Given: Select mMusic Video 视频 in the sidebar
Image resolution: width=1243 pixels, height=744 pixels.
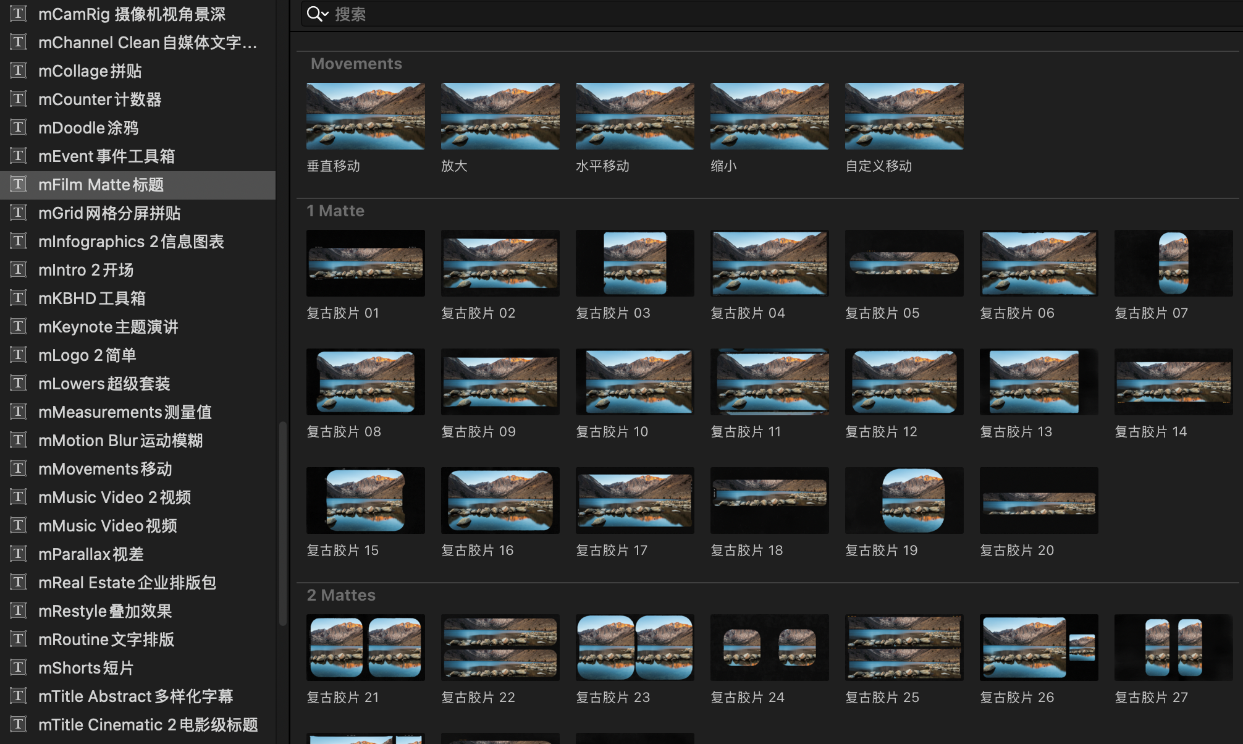Looking at the screenshot, I should 138,525.
